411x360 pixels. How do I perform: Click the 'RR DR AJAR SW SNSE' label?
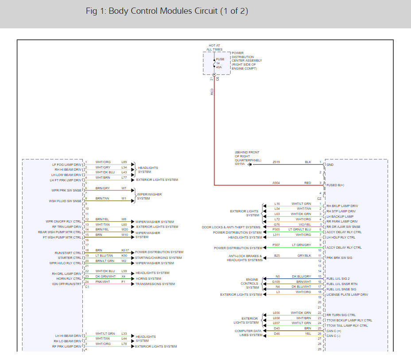click(x=343, y=227)
